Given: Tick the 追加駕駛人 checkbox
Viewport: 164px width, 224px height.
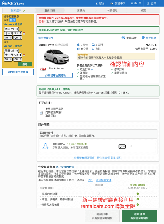Looking at the screenshot, I should point(131,146).
